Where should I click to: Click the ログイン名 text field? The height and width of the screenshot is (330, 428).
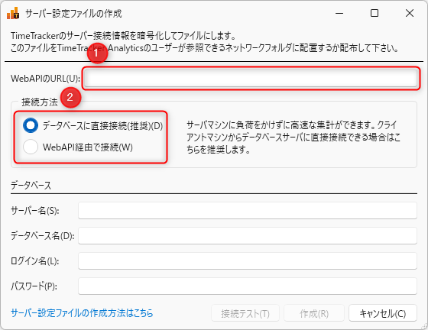point(248,260)
